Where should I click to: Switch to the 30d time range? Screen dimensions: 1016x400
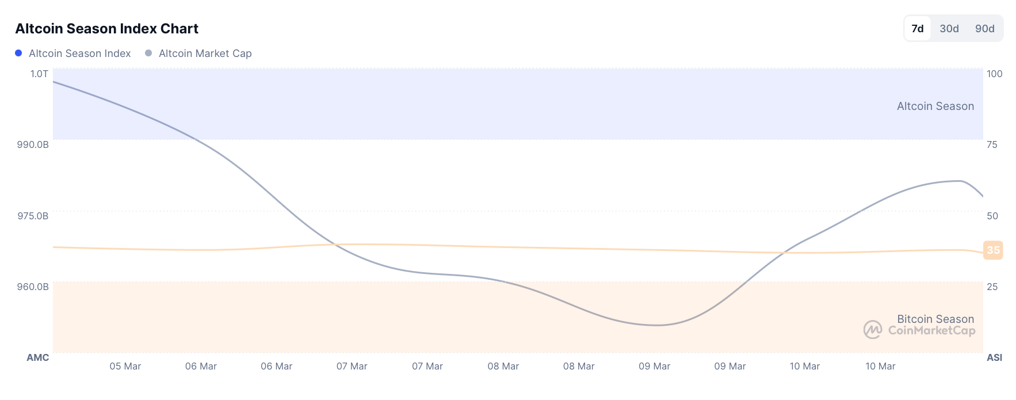pyautogui.click(x=949, y=29)
